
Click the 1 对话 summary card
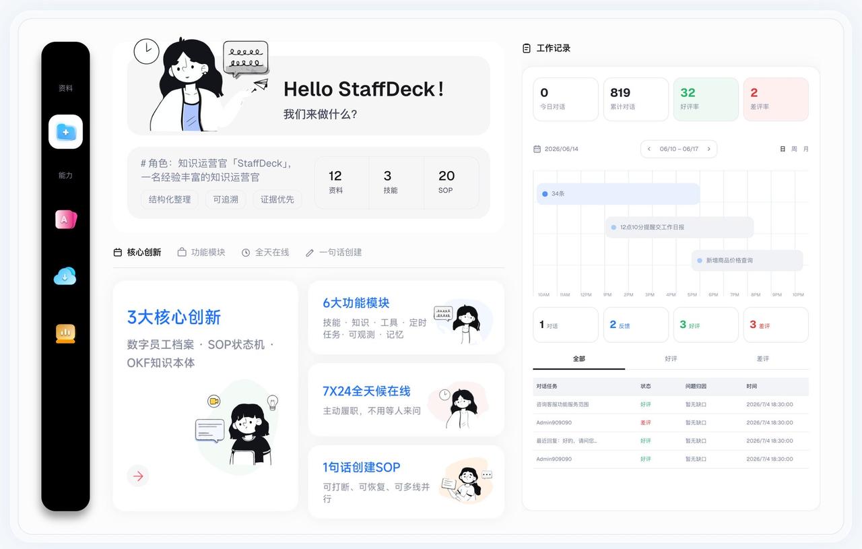click(x=566, y=325)
